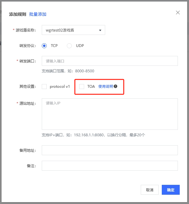Click the 游戏盾名称 field label
Viewport: 189px width, 204px height.
click(x=26, y=30)
